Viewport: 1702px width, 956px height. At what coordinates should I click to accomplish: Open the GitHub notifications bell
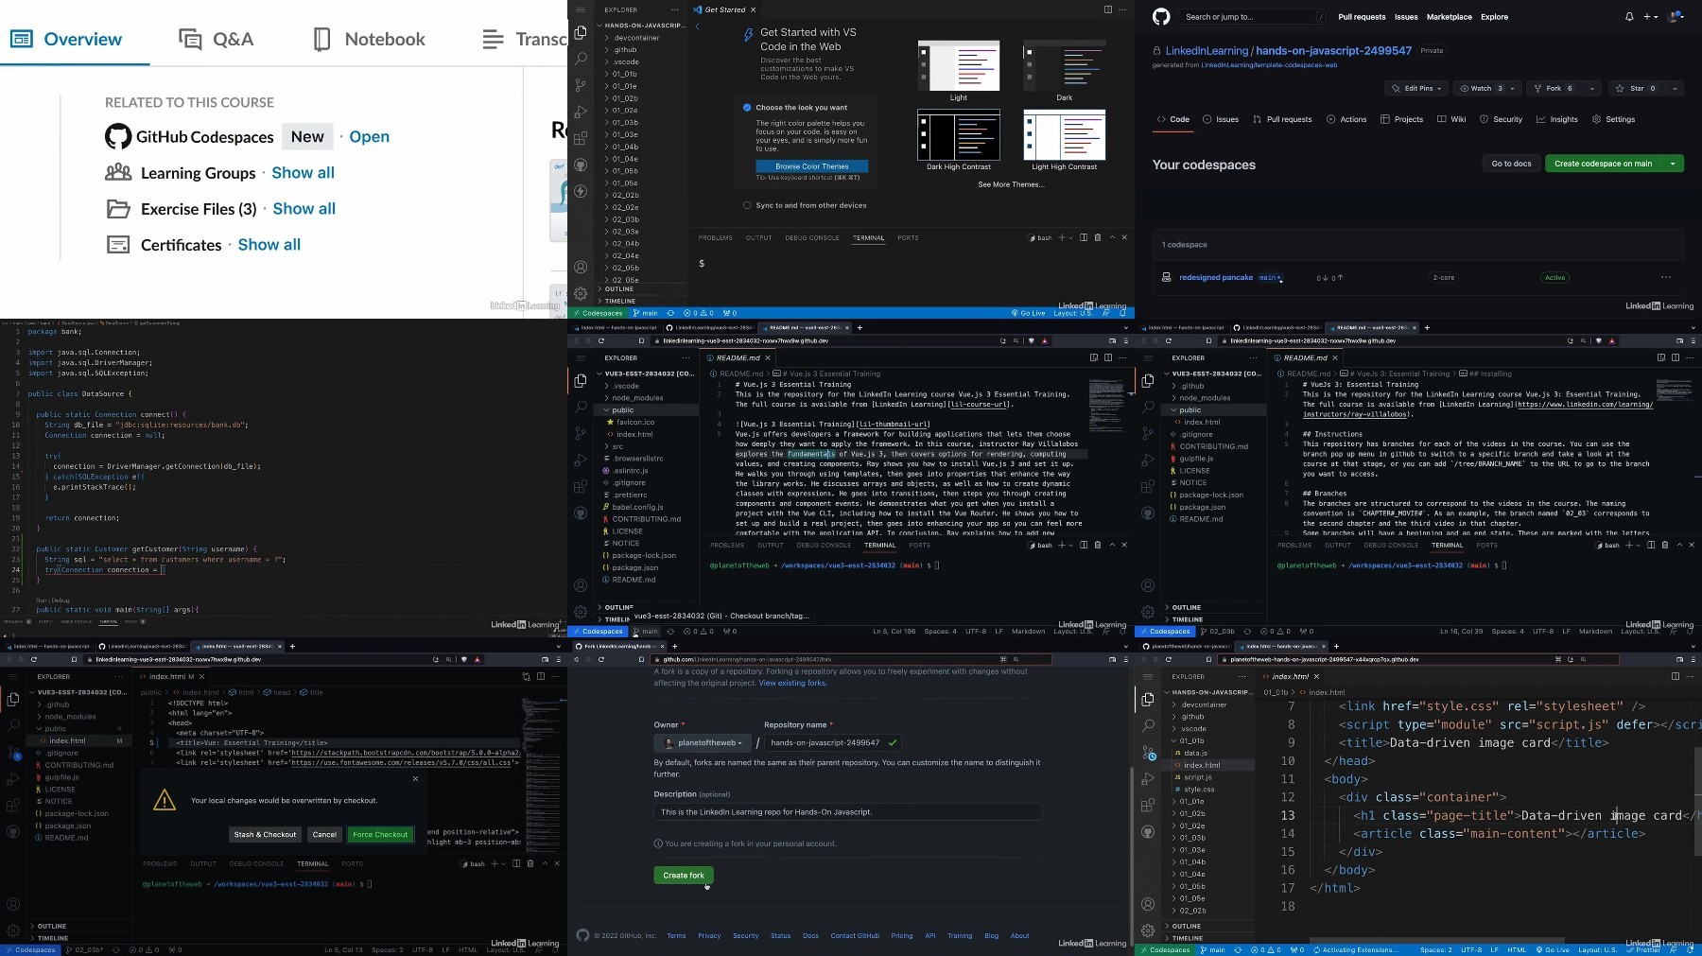point(1629,17)
